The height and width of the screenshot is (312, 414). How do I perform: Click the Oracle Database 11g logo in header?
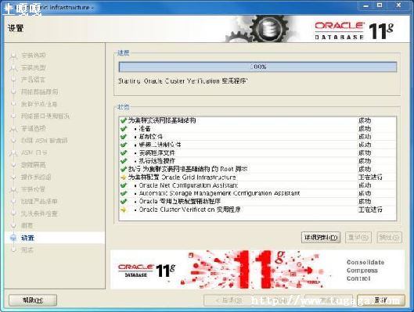pyautogui.click(x=354, y=31)
